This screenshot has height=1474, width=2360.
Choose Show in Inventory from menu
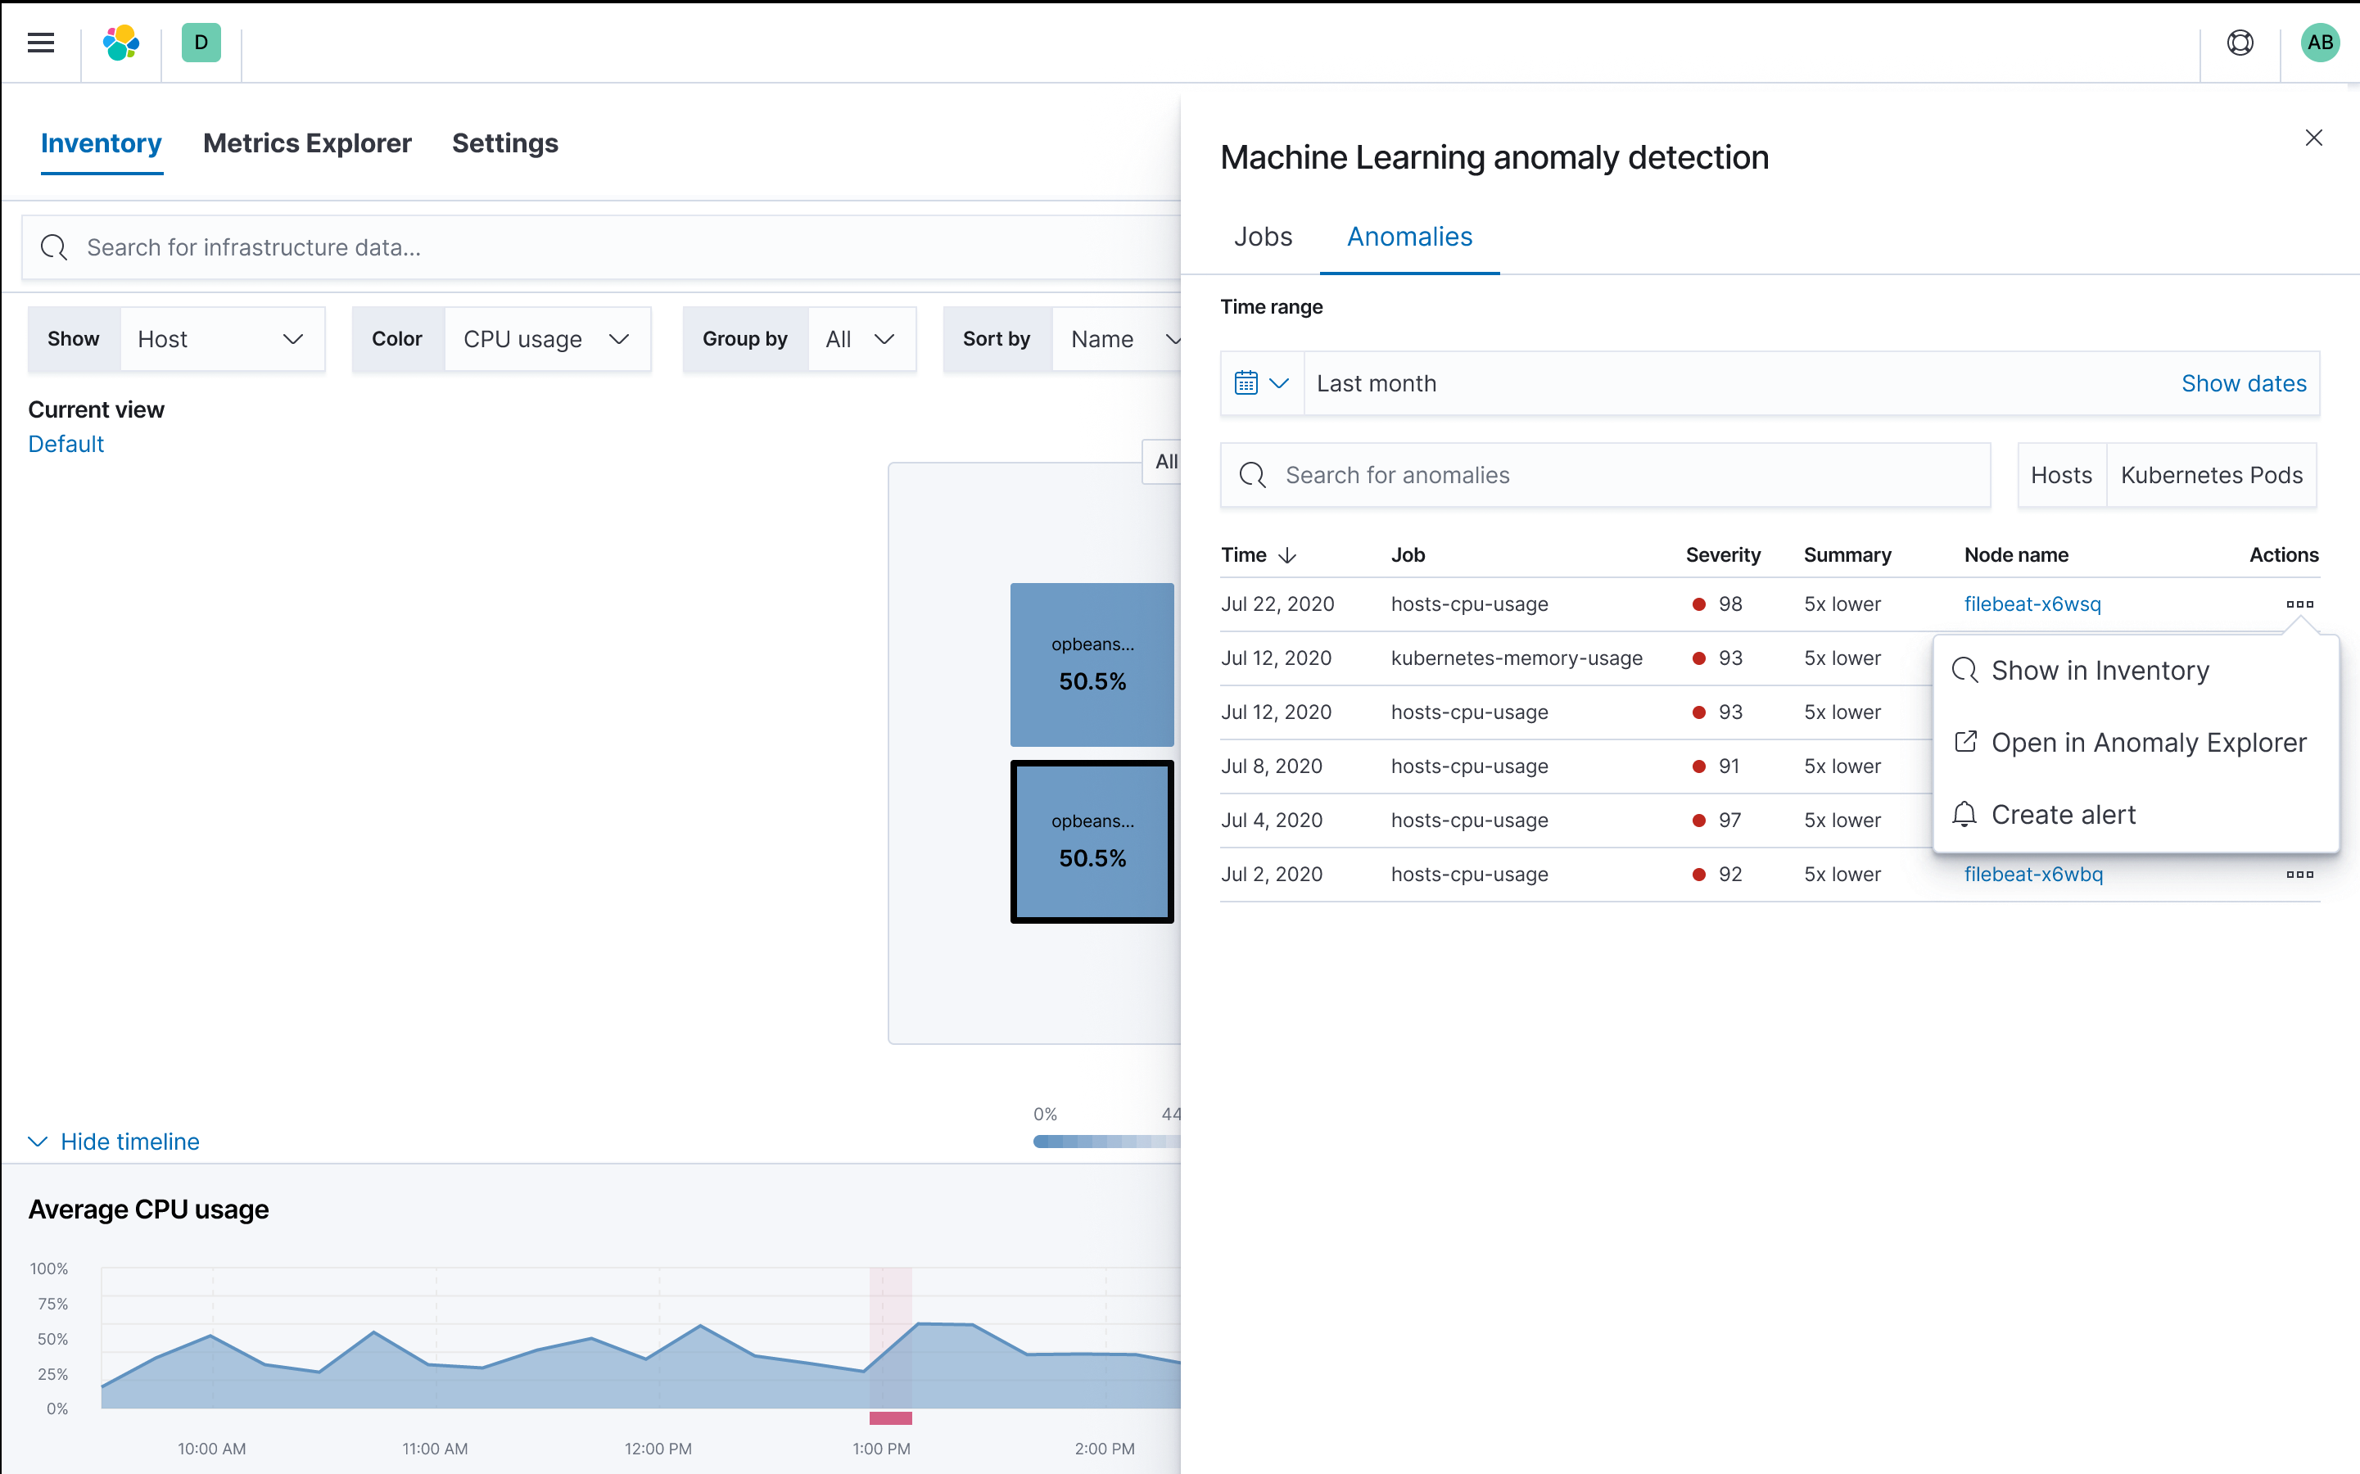[x=2100, y=671]
